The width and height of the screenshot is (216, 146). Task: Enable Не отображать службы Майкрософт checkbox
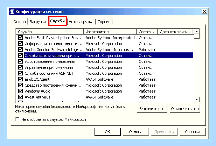click(x=18, y=119)
